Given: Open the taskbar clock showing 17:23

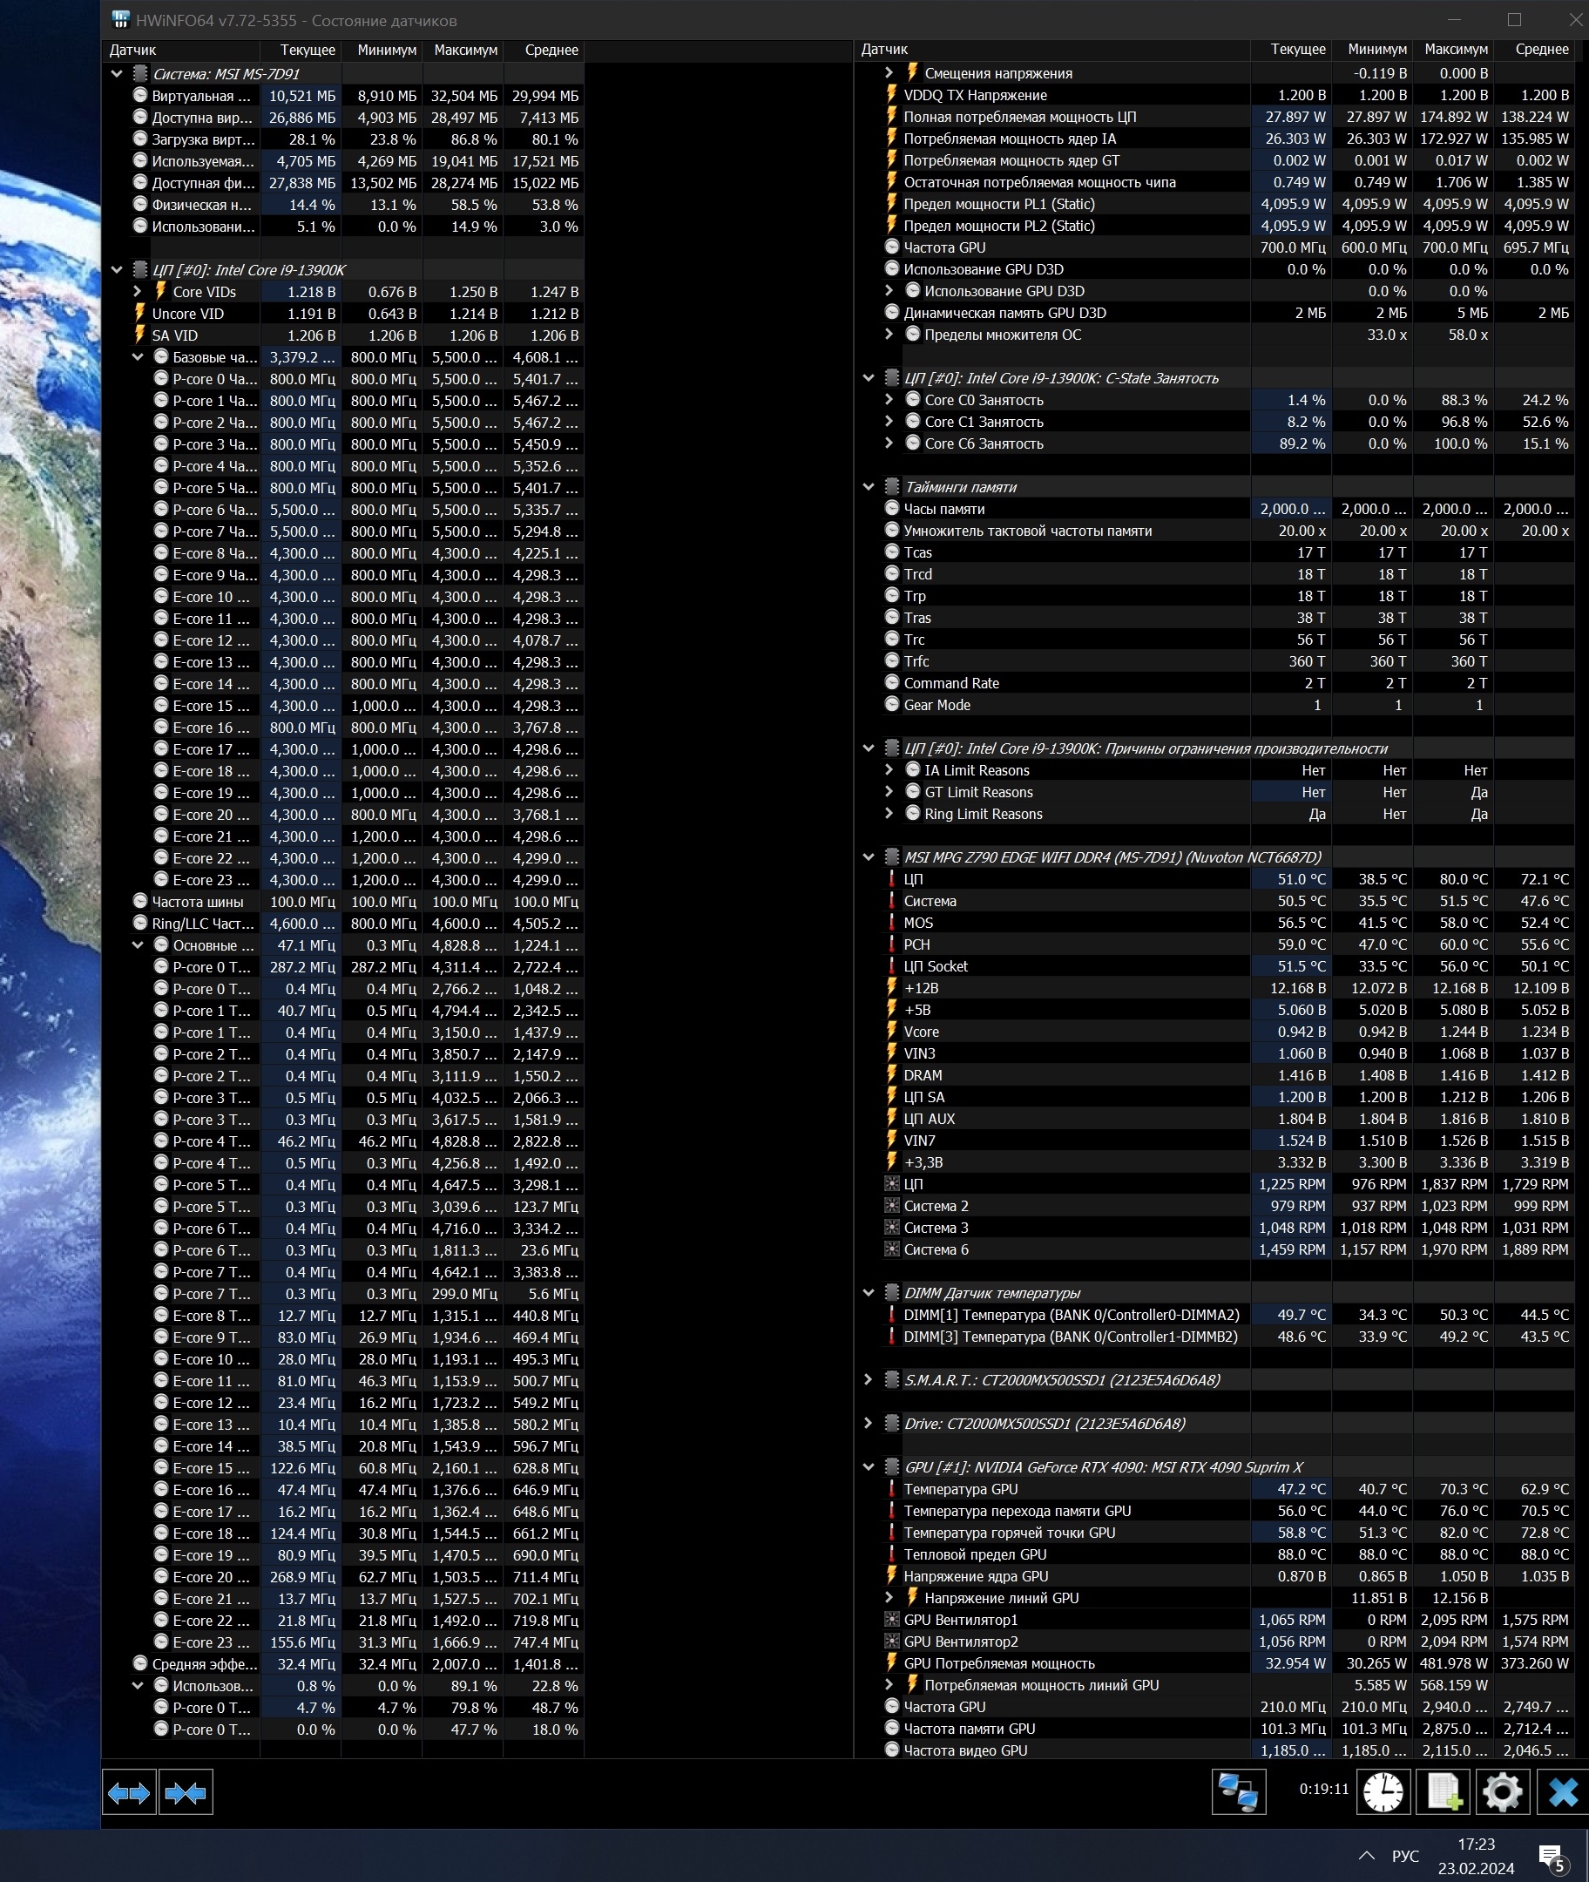Looking at the screenshot, I should coord(1477,1856).
